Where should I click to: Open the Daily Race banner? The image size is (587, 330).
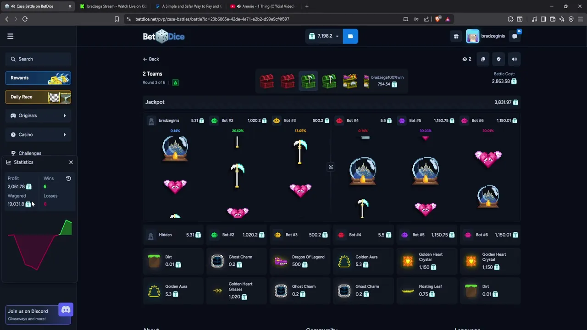(x=38, y=97)
